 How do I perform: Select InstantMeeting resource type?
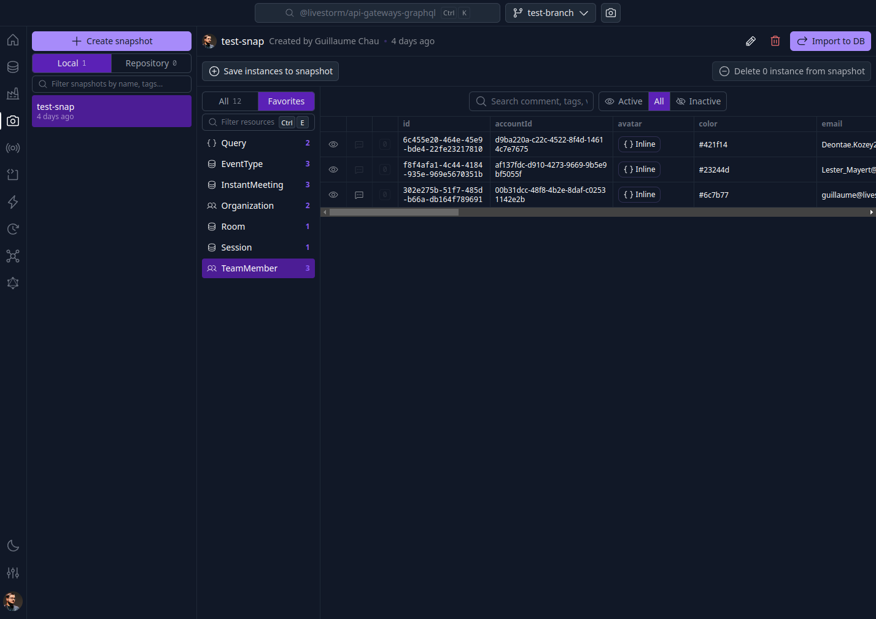[258, 185]
